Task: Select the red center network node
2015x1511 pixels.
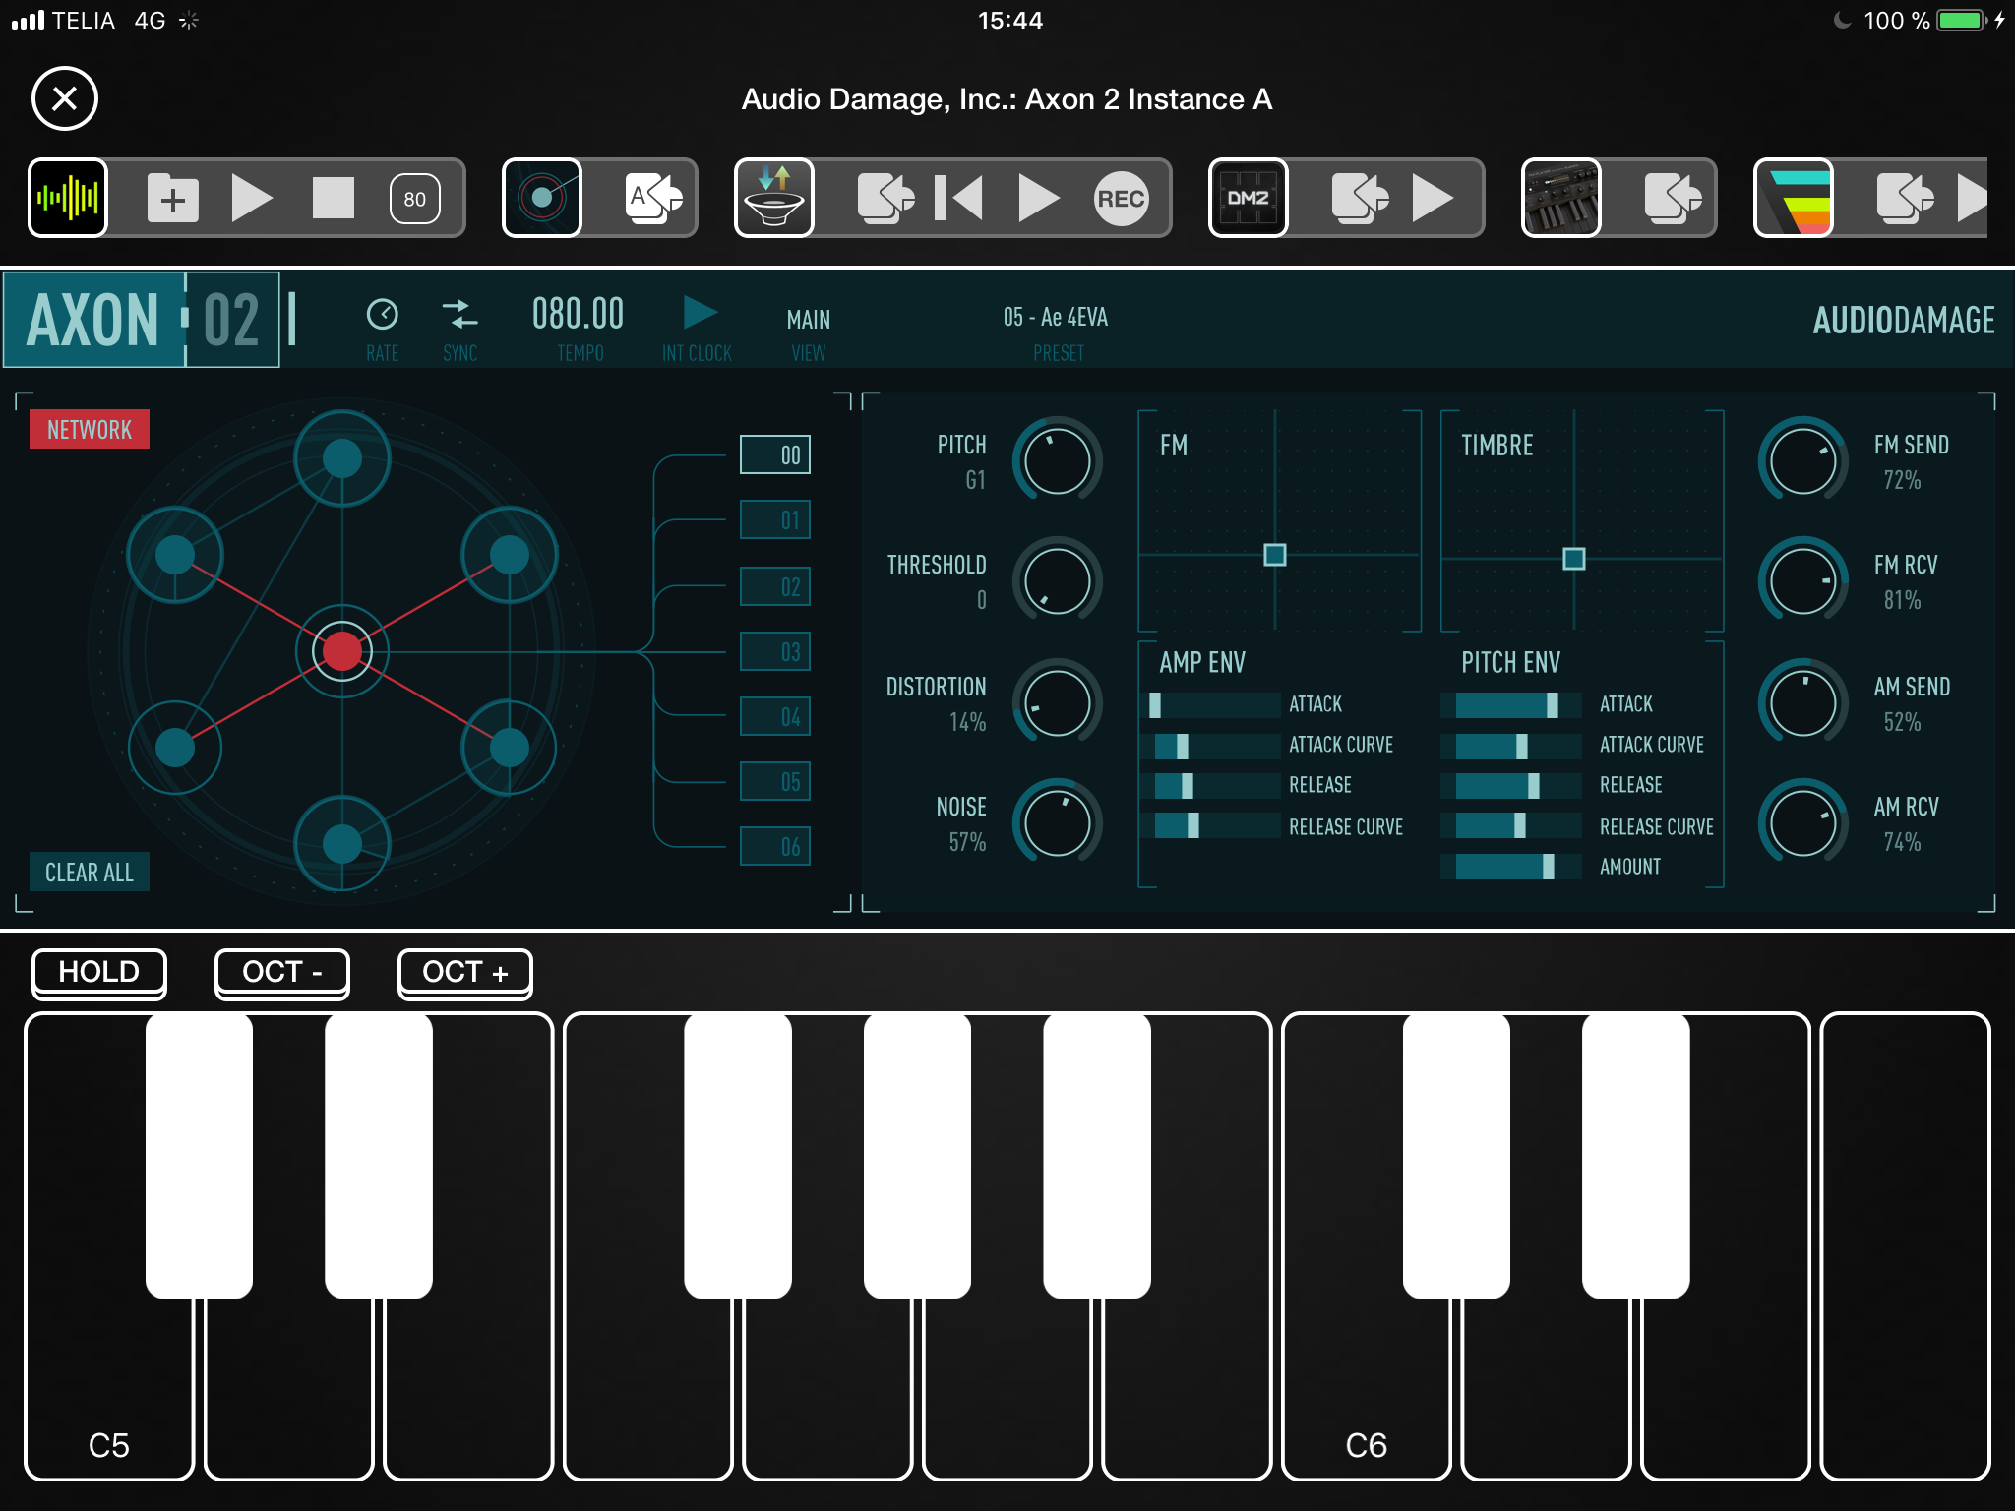Action: [x=342, y=651]
